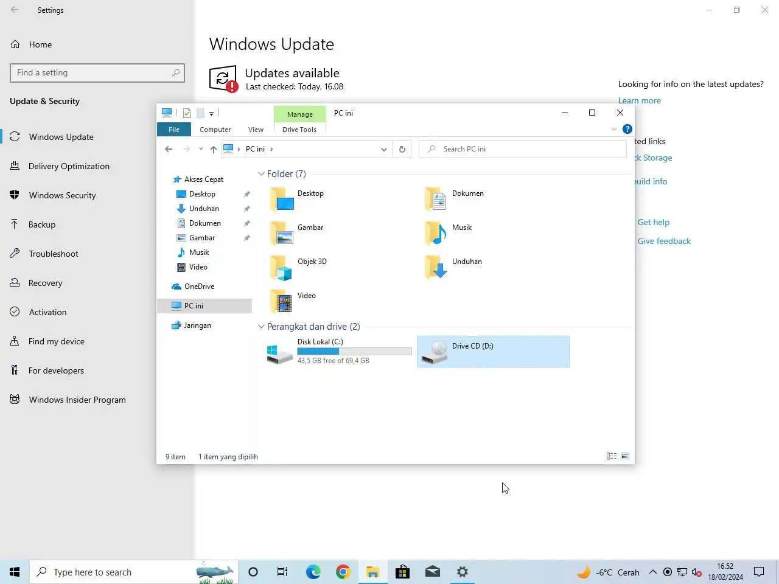The width and height of the screenshot is (779, 584).
Task: Click the Find a setting search box
Action: 97,72
